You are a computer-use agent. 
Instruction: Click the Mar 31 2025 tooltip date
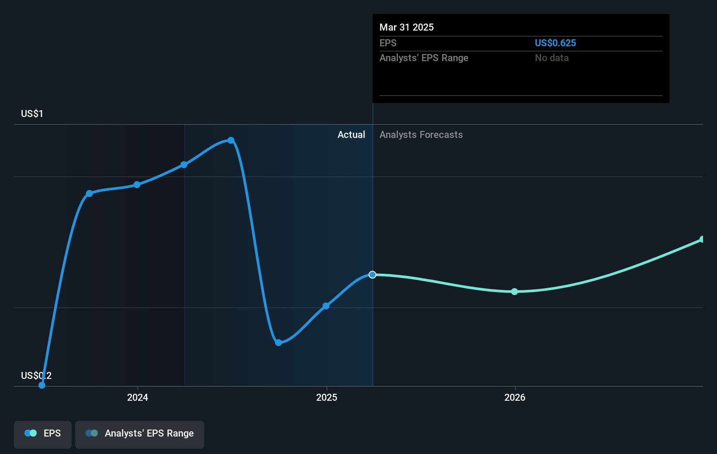pyautogui.click(x=407, y=27)
